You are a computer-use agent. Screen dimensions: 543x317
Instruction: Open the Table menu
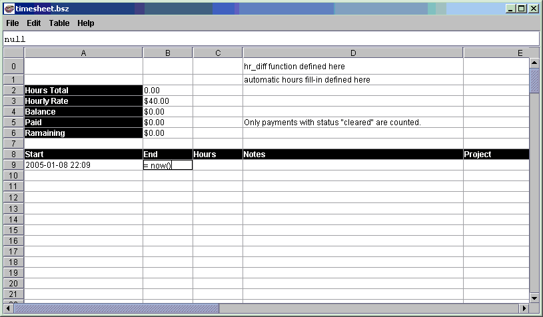pos(59,23)
